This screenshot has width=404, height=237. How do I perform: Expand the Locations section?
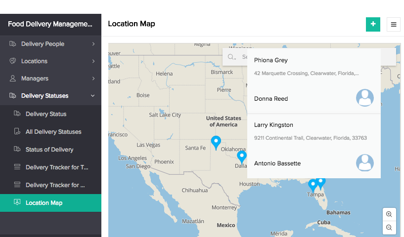(93, 61)
